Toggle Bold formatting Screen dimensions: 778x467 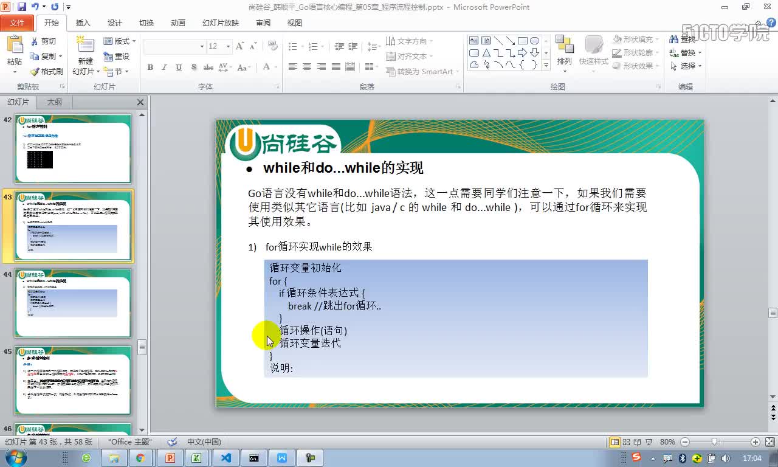(x=150, y=67)
